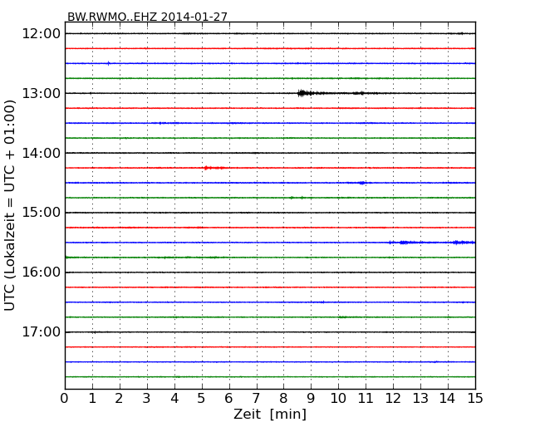This screenshot has width=540, height=432.
Task: Click the 14:00 time axis label
Action: tap(41, 153)
